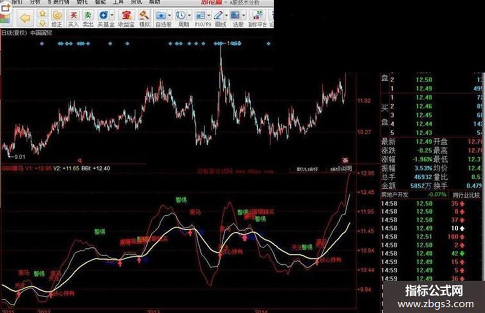Expand the 画线 dropdown arrow
The image size is (485, 313).
point(226,15)
